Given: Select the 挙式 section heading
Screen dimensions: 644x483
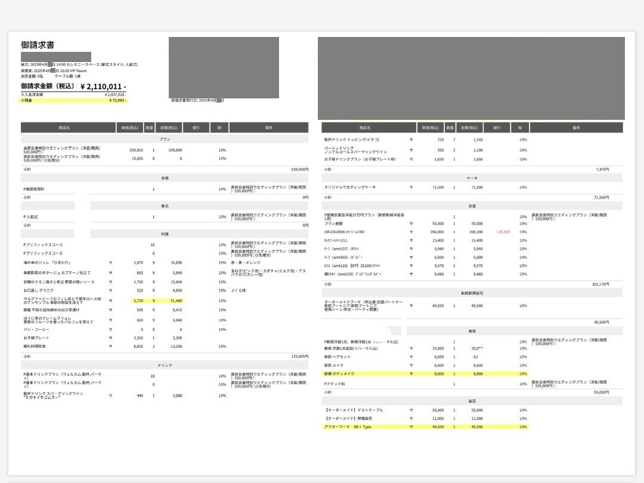Looking at the screenshot, I should [x=165, y=206].
